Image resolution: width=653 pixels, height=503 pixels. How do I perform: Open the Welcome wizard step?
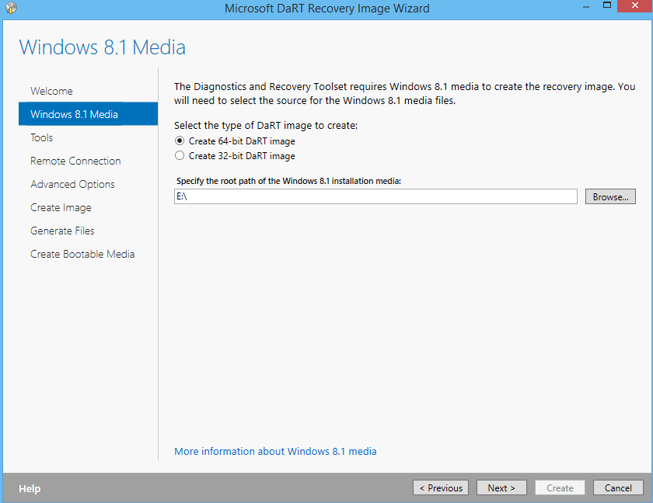coord(51,91)
